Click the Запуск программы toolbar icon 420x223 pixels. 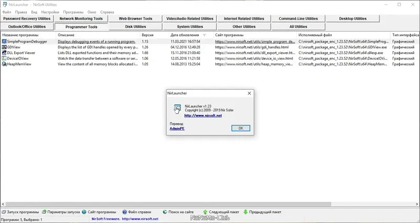[x=4, y=212]
